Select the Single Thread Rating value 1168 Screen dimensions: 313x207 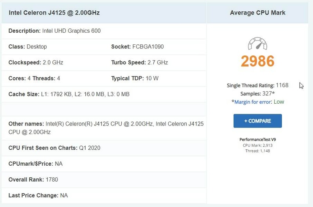[282, 85]
